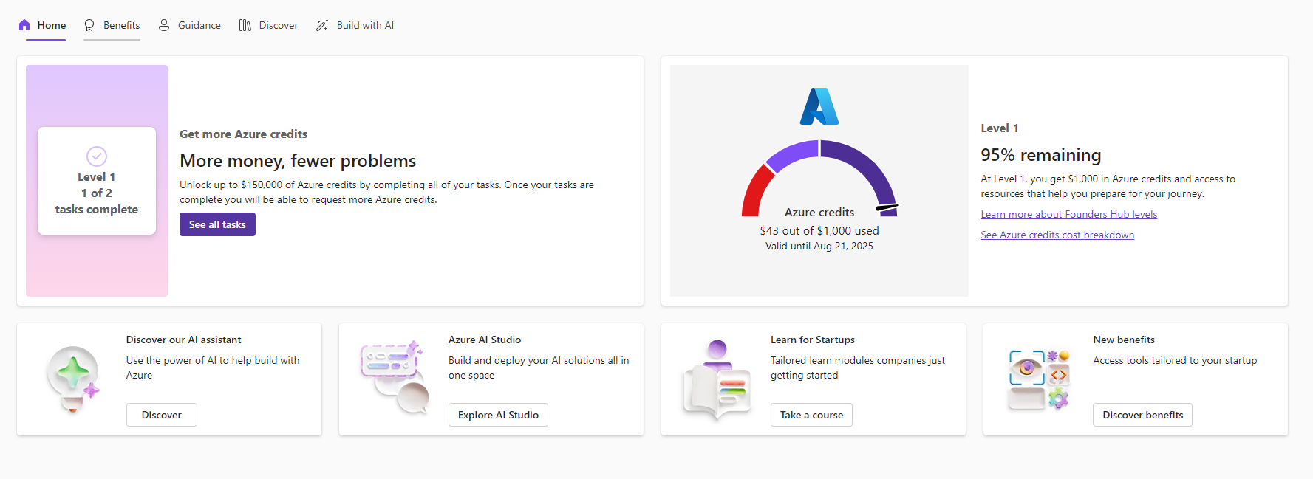This screenshot has height=479, width=1313.
Task: Click the See all tasks button
Action: [x=217, y=224]
